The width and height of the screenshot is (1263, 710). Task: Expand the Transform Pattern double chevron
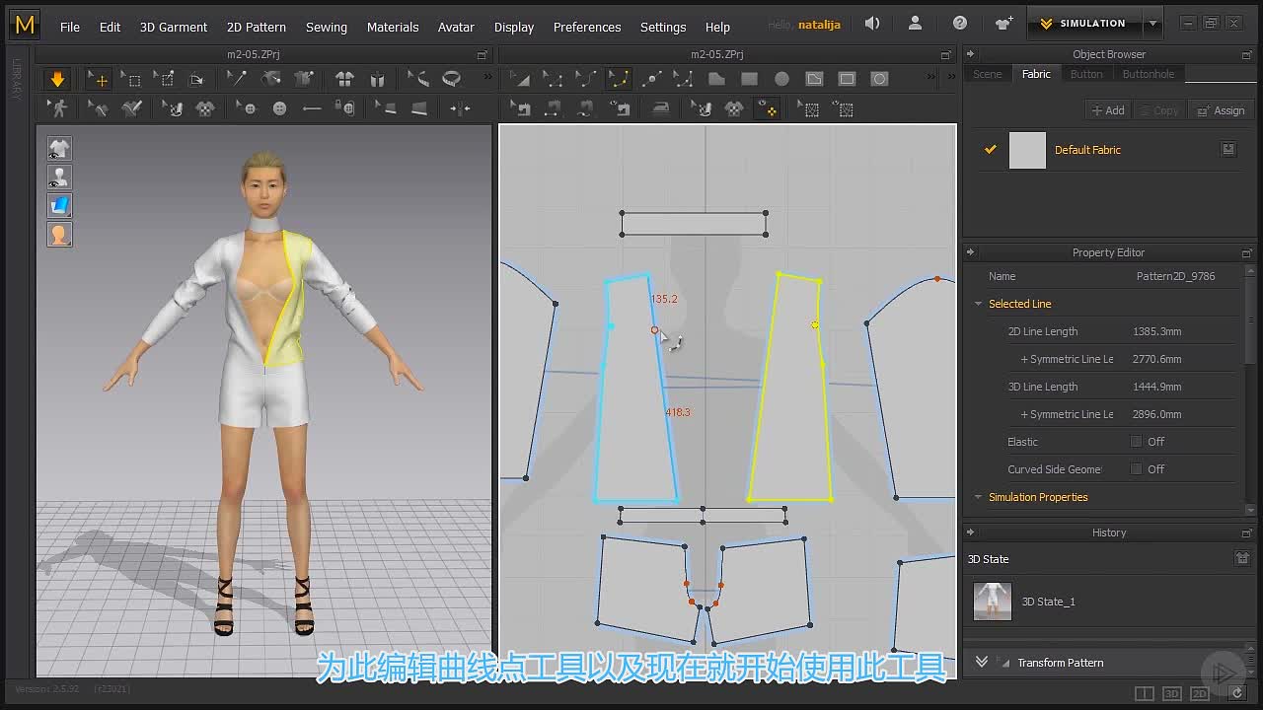click(982, 663)
